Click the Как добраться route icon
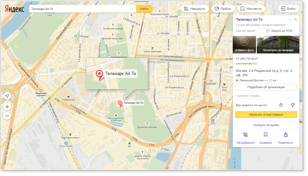Viewport: 308px width, 176px height. [x=245, y=135]
